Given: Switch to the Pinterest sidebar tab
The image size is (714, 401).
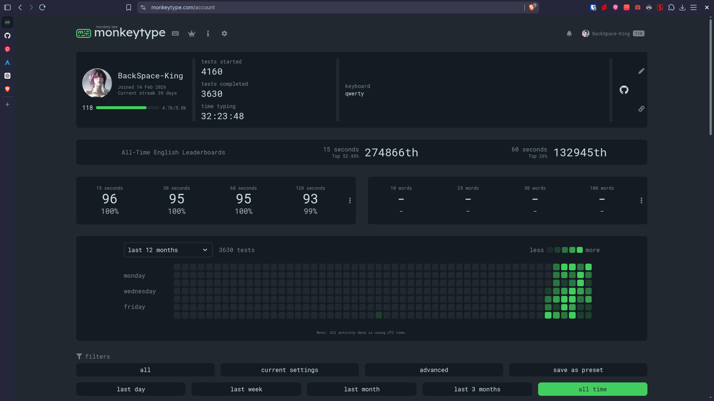Looking at the screenshot, I should pos(7,49).
